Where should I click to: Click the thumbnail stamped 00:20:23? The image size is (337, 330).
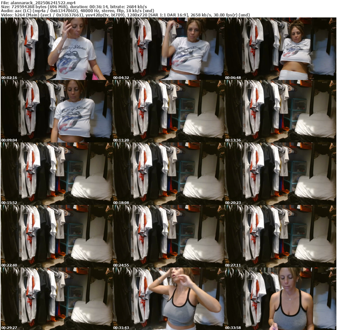[280, 174]
